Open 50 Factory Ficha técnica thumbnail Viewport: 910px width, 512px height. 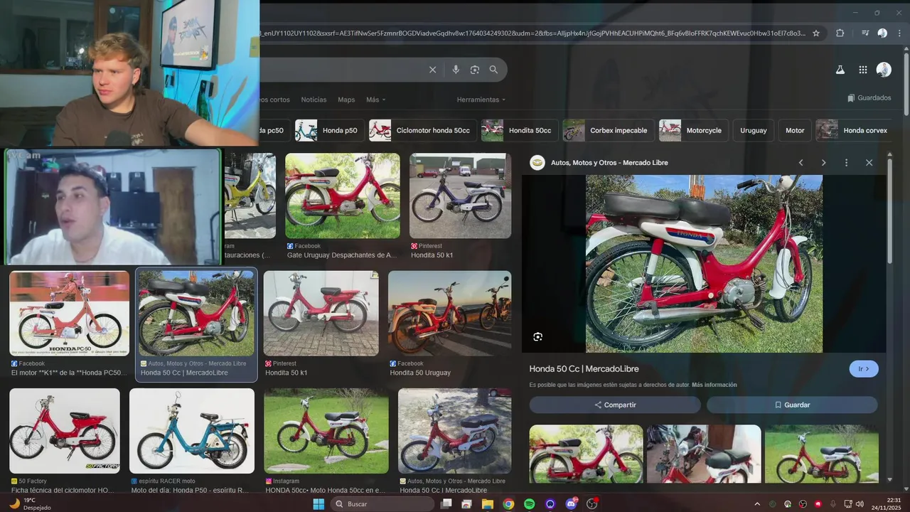[65, 431]
